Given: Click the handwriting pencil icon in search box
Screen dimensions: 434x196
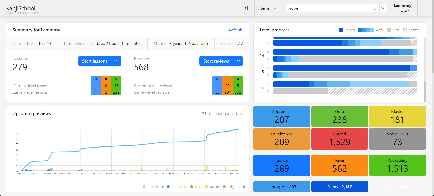Looking at the screenshot, I should point(375,8).
